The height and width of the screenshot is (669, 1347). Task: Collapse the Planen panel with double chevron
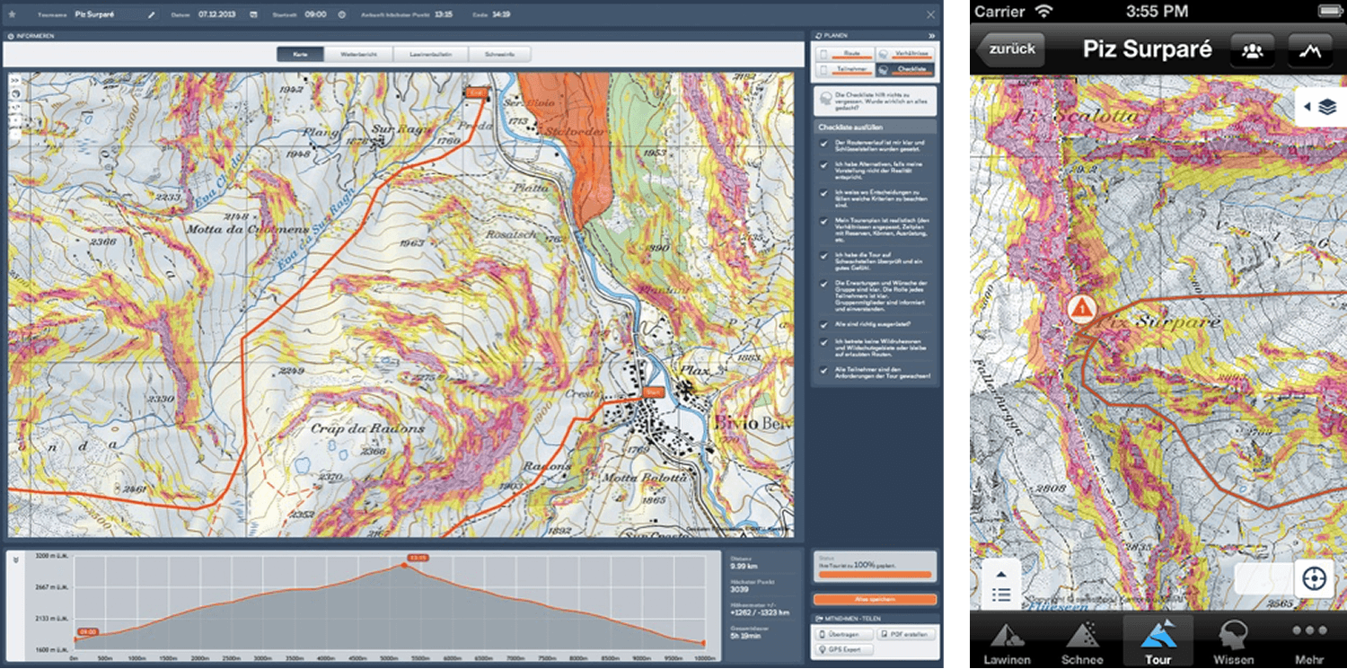point(931,36)
